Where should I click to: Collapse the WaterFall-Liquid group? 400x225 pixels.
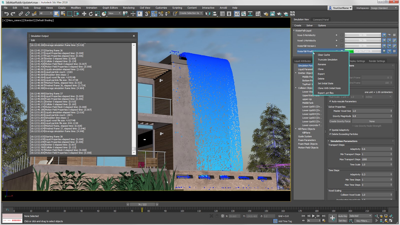point(294,30)
